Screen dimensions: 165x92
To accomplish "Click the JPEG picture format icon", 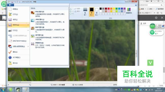I will [33, 20].
